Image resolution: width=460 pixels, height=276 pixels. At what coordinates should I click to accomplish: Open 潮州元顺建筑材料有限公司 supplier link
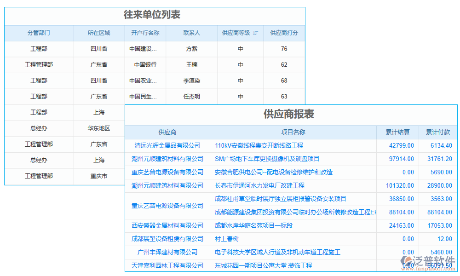coord(168,159)
